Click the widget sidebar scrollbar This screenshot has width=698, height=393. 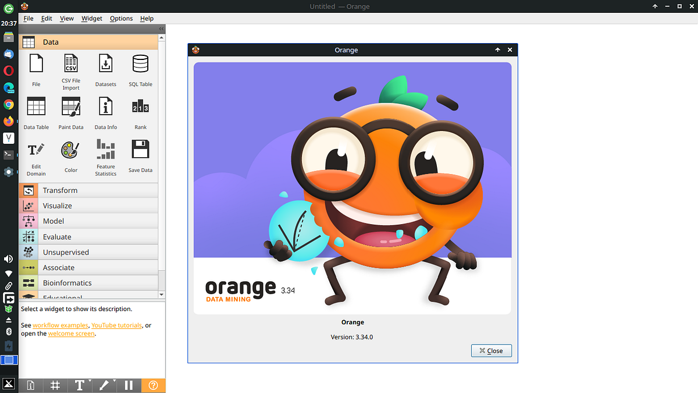[162, 163]
